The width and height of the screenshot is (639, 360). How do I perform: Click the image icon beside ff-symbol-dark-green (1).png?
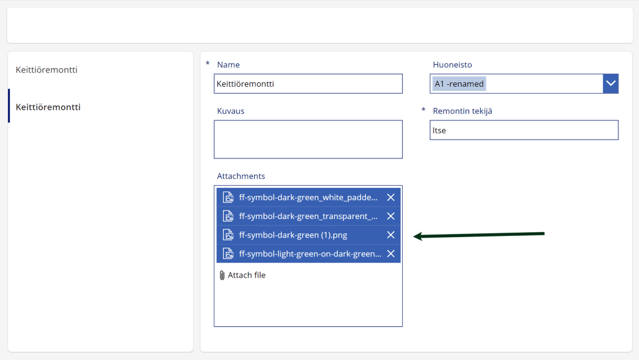(x=228, y=235)
